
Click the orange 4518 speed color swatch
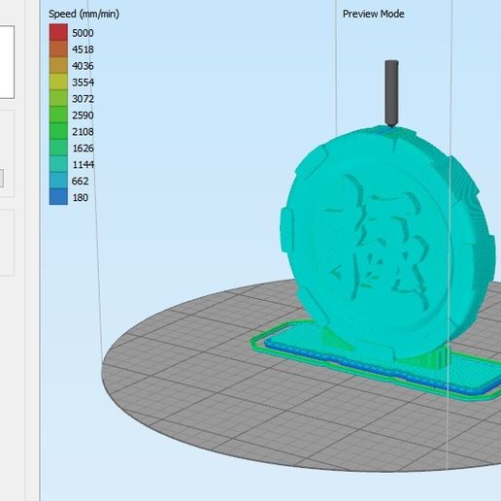[58, 49]
